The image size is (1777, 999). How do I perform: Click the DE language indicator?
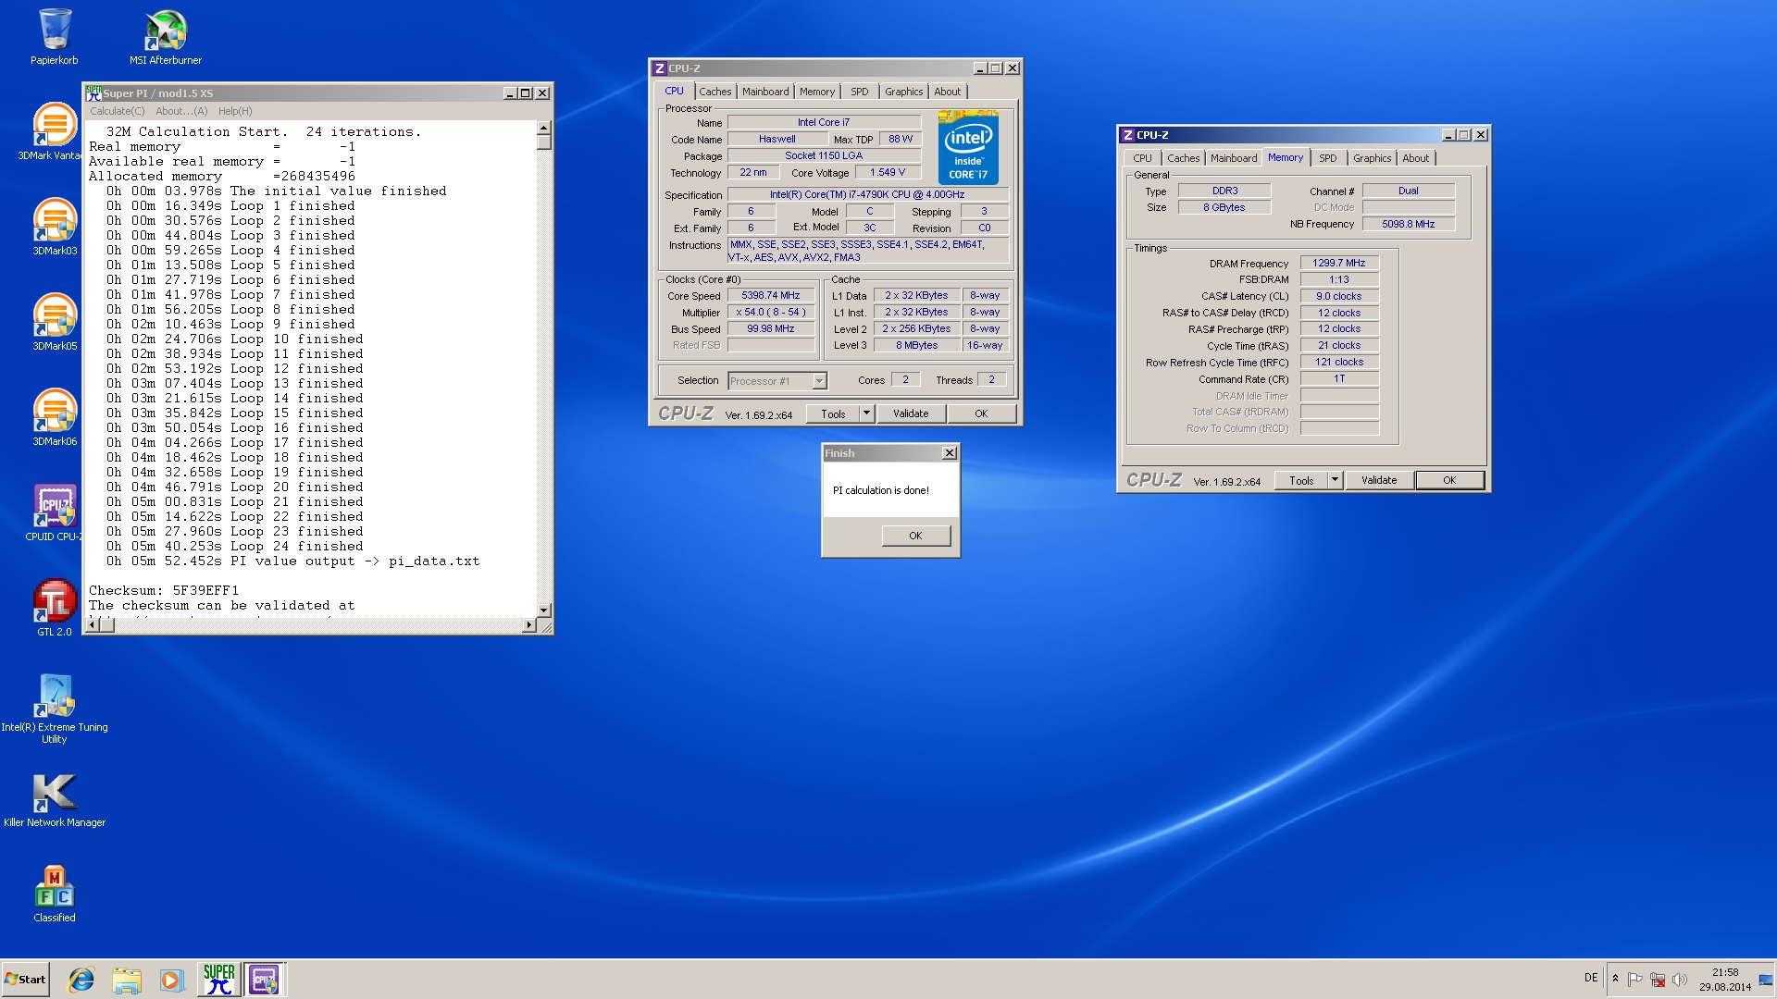1590,978
